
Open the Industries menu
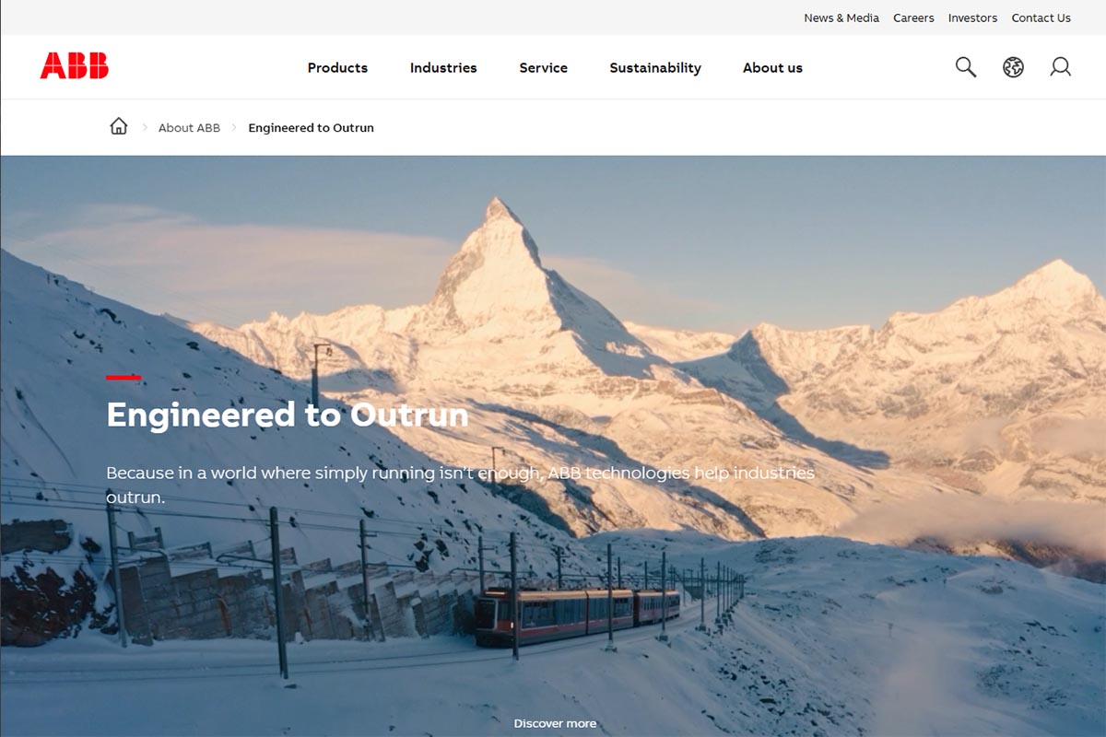tap(443, 68)
